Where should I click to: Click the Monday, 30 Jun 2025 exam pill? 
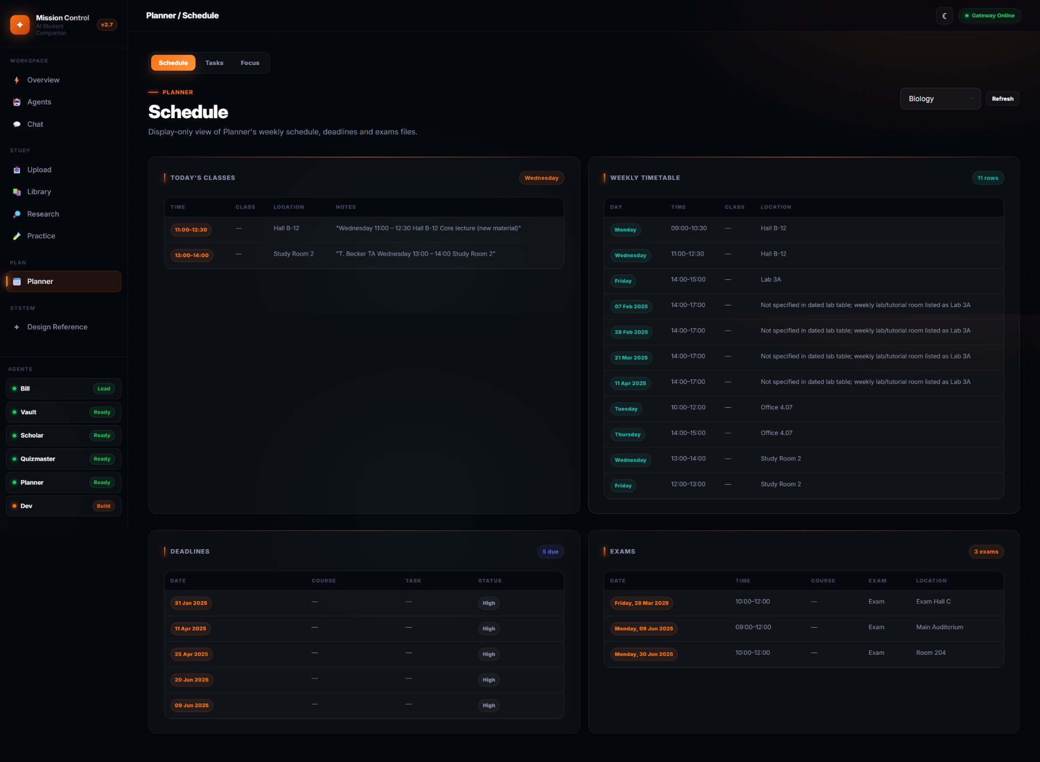tap(644, 654)
